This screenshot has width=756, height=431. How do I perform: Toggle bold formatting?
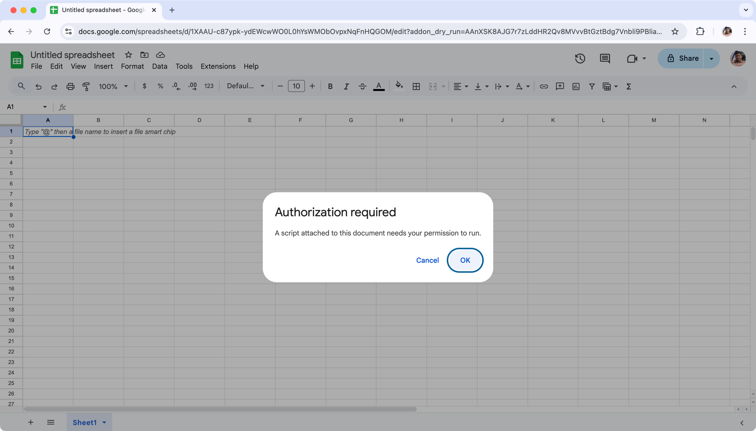tap(330, 86)
